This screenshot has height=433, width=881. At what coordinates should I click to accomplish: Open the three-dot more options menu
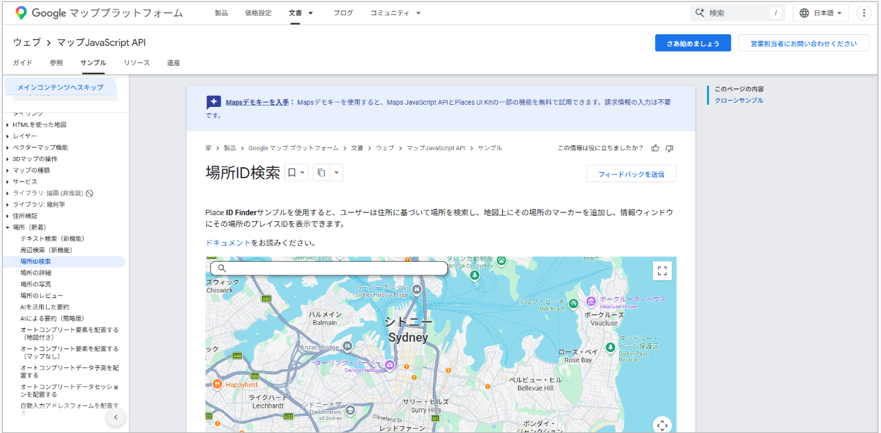pos(863,13)
